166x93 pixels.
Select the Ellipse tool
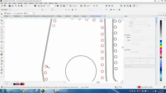(2, 35)
